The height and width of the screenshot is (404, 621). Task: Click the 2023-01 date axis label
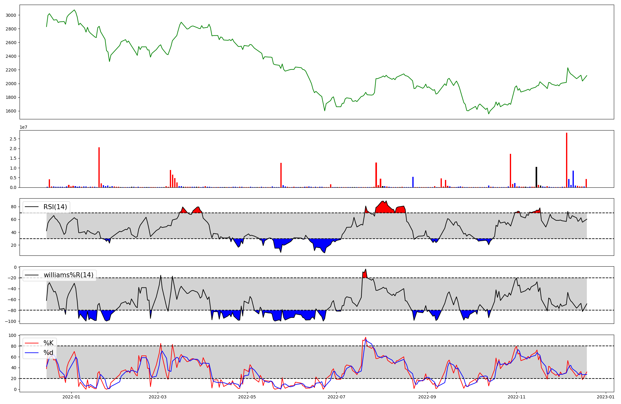pos(606,397)
